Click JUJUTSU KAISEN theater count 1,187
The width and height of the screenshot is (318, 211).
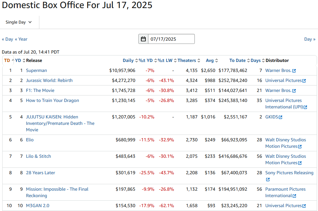[192, 117]
